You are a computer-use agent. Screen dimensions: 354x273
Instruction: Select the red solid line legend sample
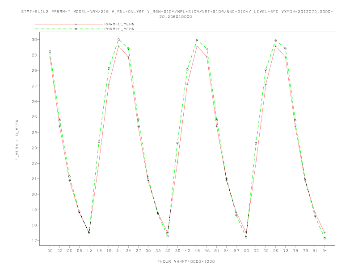(x=69, y=24)
